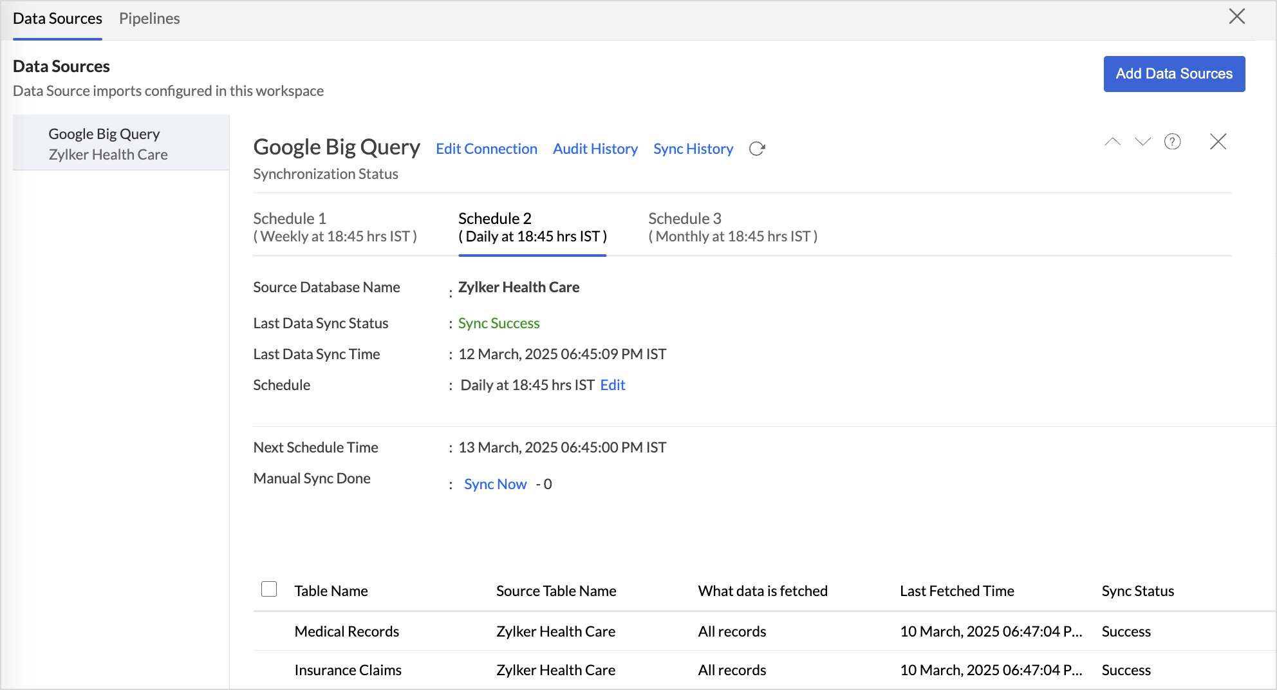
Task: Open the help question mark icon
Action: (1173, 142)
